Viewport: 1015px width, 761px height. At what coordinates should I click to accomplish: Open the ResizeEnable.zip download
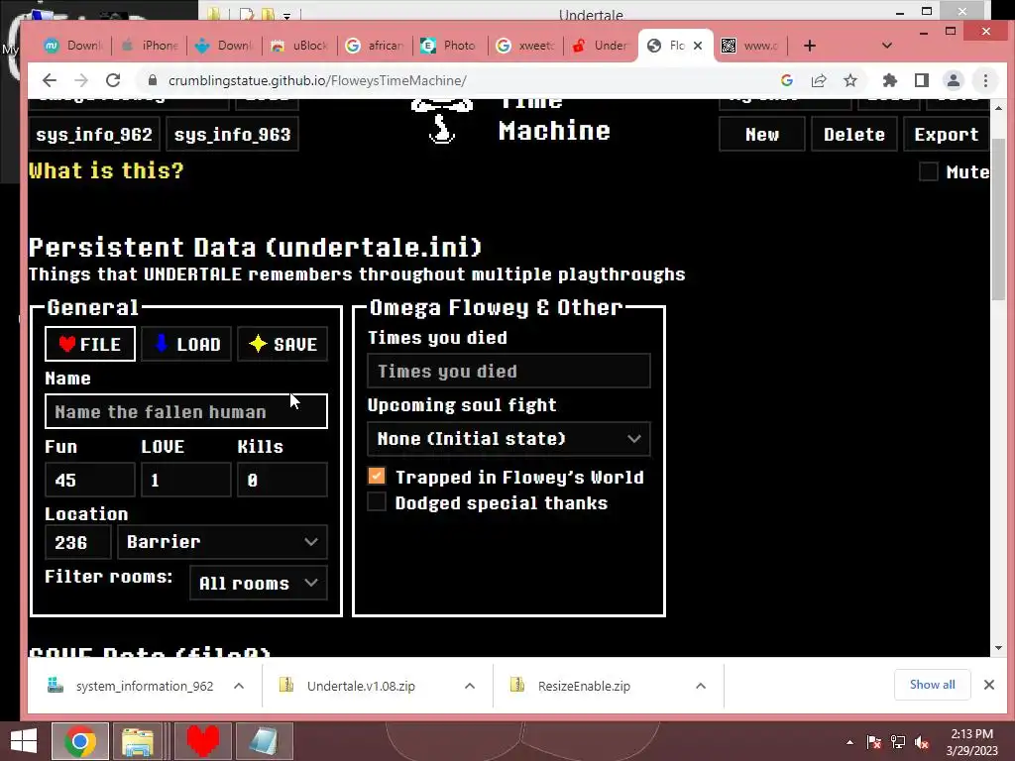(x=571, y=686)
